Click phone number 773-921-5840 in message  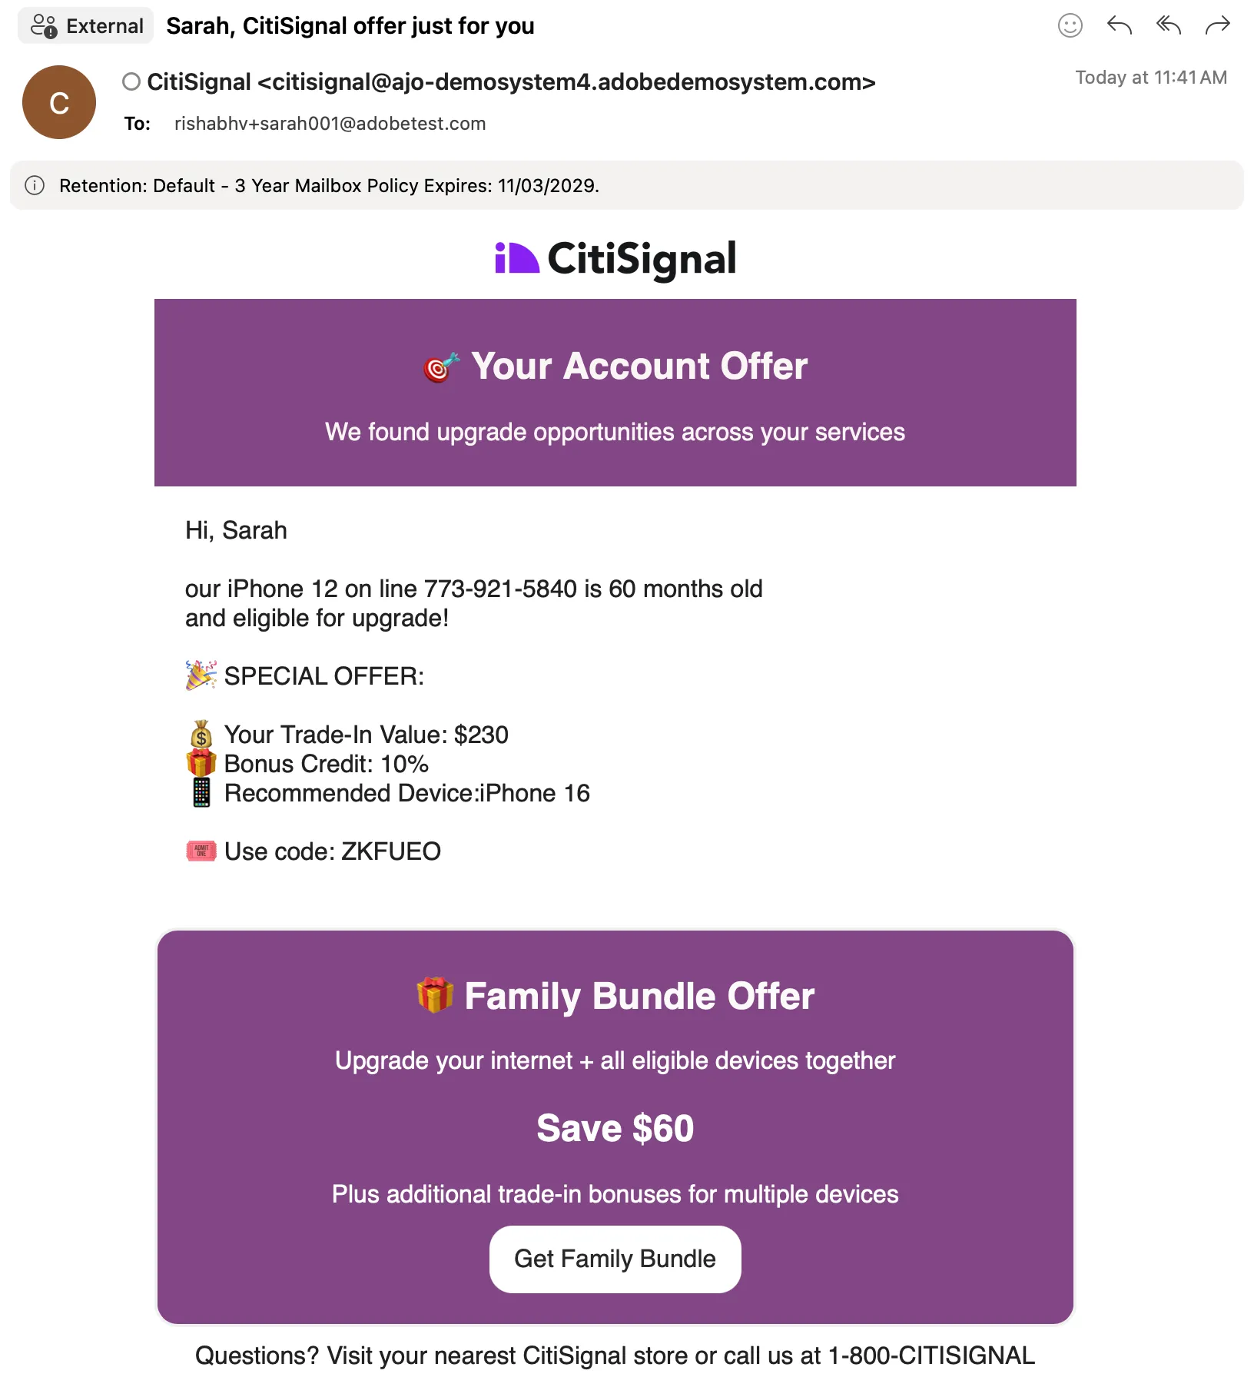[500, 589]
